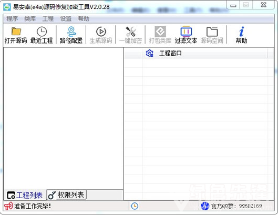Switch to the 权限列表 tab
Image resolution: width=278 pixels, height=215 pixels.
pos(67,195)
